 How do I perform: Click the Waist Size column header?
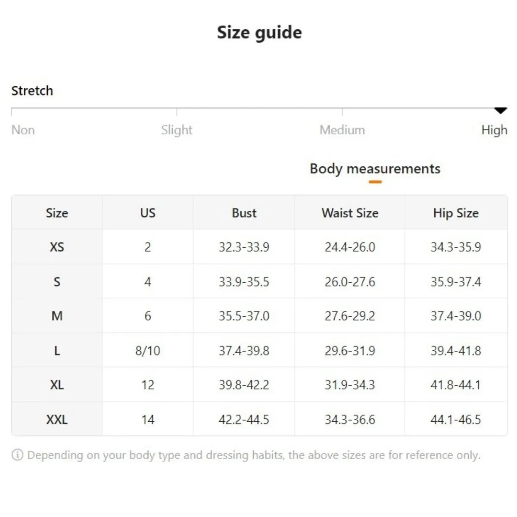(350, 213)
